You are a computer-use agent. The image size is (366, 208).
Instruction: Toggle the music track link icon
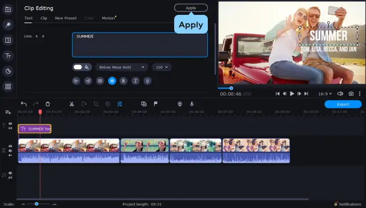tap(10, 178)
